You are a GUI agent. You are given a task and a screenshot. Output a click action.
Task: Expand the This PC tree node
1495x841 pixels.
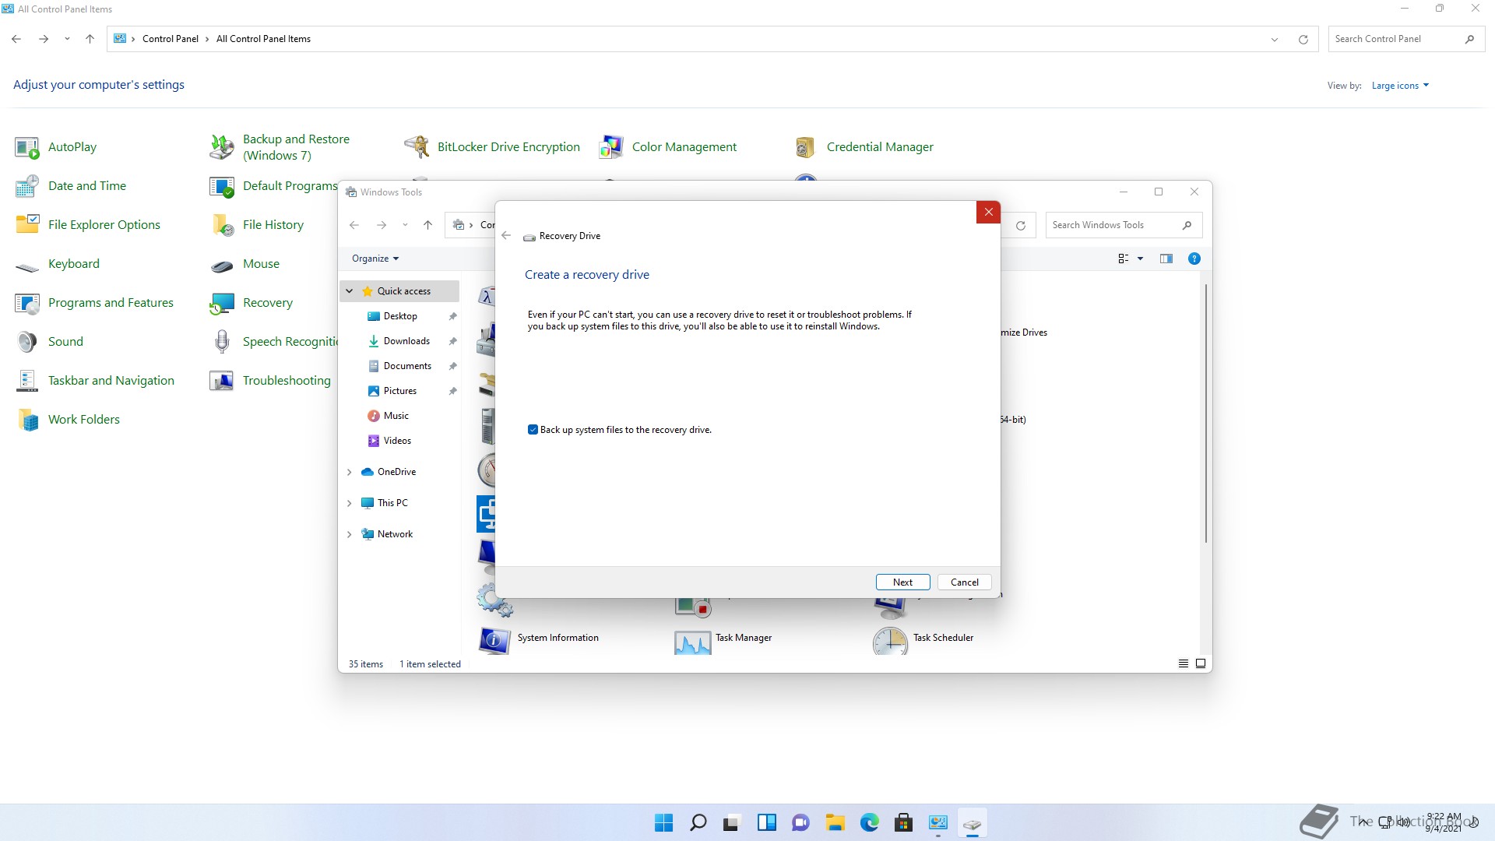[350, 503]
